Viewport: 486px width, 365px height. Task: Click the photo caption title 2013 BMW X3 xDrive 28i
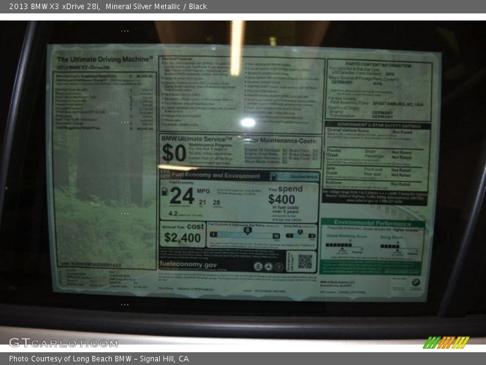click(x=55, y=7)
